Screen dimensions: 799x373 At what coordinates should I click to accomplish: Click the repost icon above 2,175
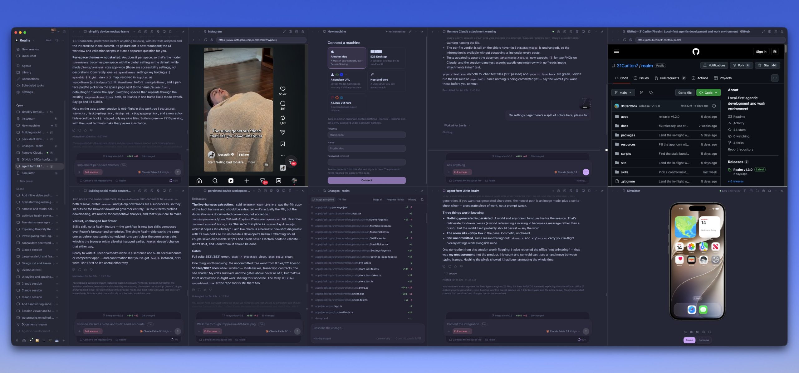(x=282, y=118)
